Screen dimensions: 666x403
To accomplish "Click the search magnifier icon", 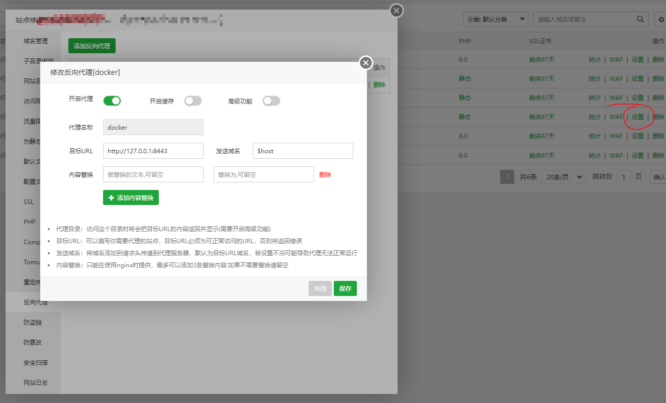I will 640,19.
